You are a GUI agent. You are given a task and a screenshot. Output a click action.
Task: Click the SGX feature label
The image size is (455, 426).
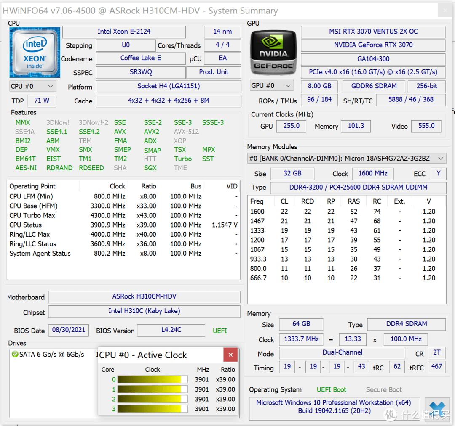click(150, 168)
